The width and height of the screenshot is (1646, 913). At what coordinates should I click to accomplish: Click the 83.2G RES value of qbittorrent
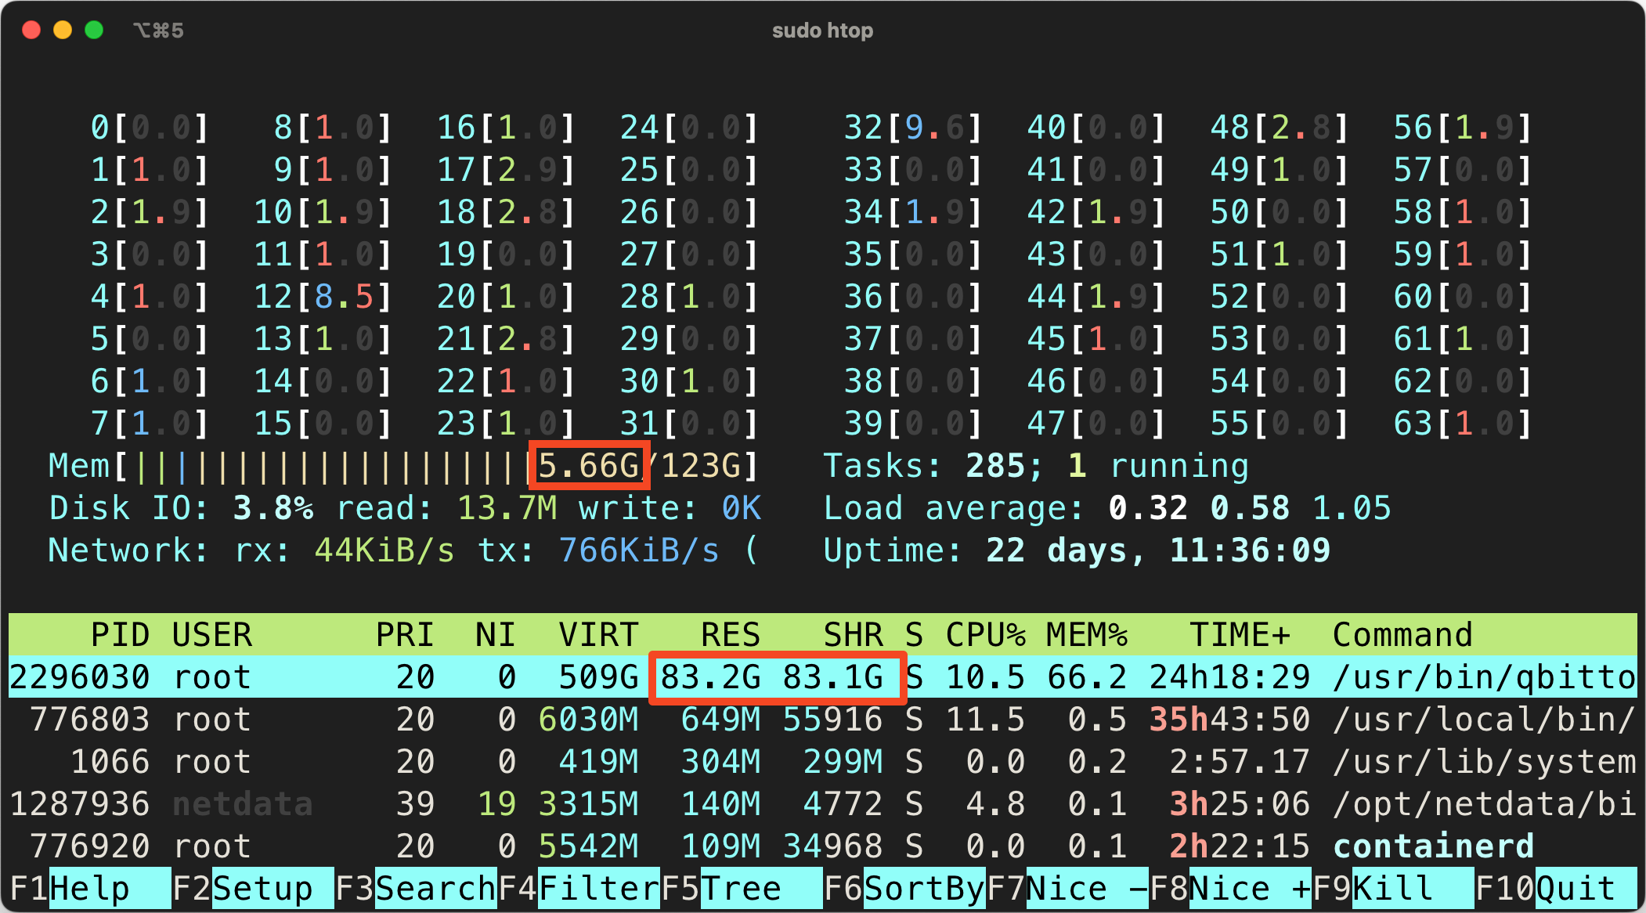[x=710, y=677]
